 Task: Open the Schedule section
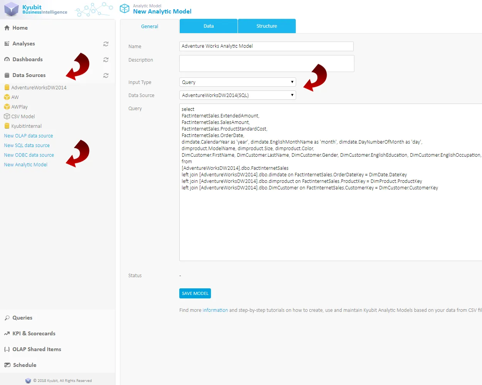(25, 365)
